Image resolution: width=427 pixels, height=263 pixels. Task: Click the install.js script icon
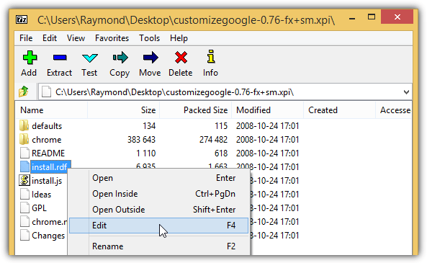(24, 180)
